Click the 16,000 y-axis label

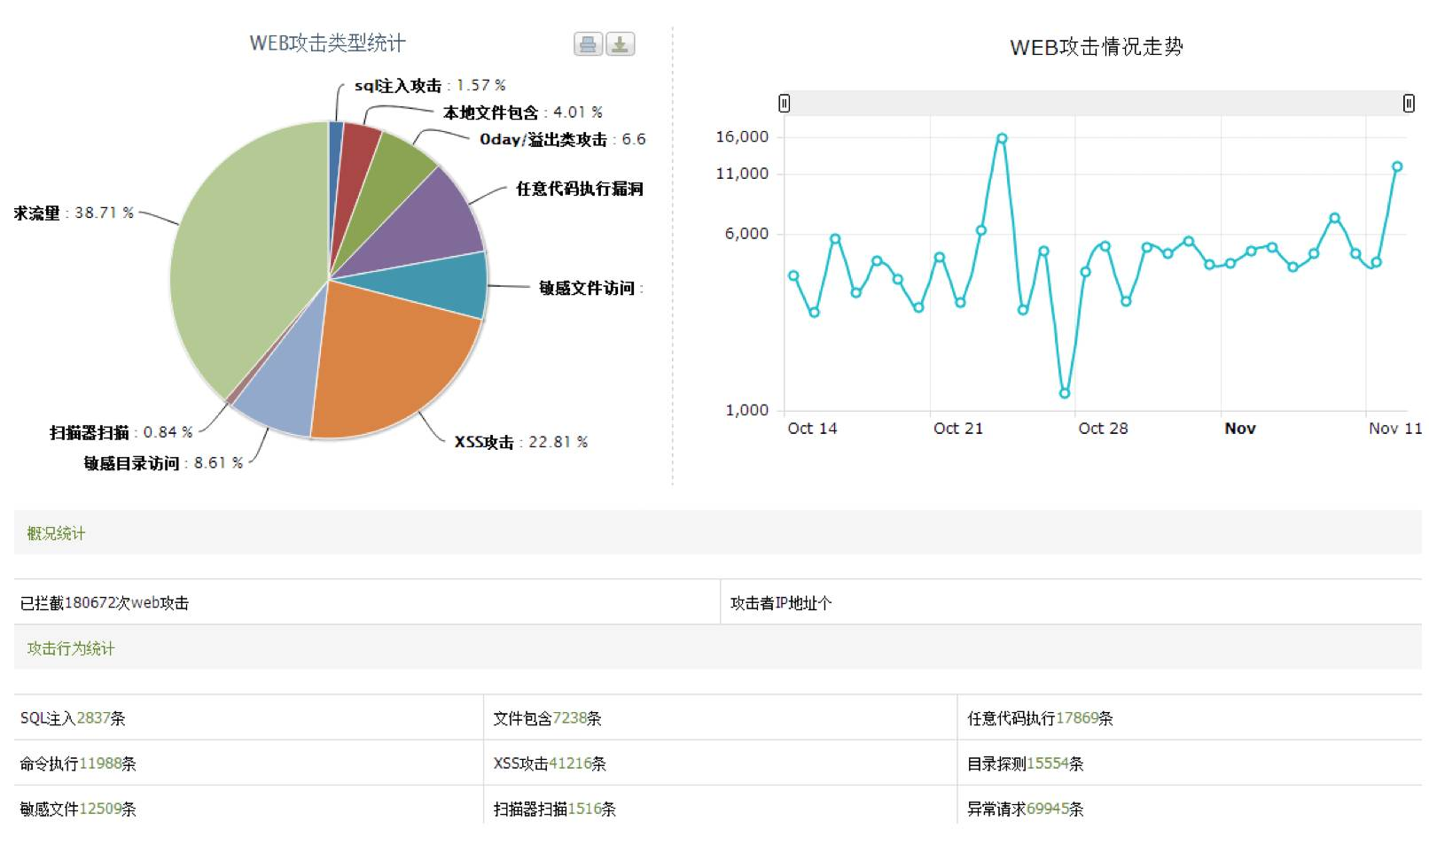742,136
